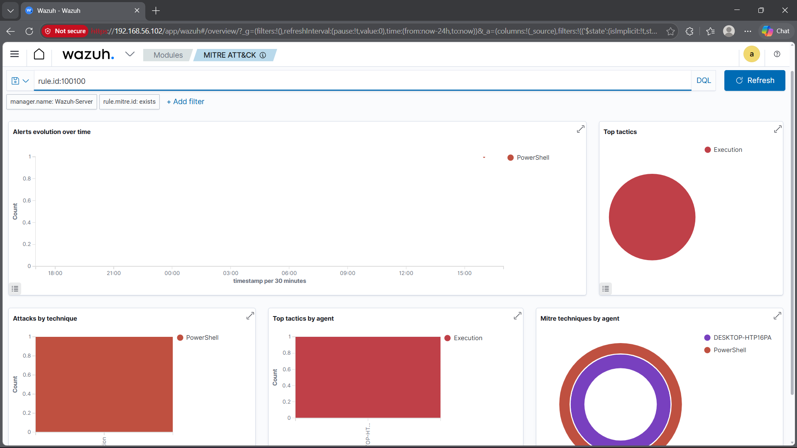The height and width of the screenshot is (448, 797).
Task: Switch query language via DQL button
Action: pyautogui.click(x=704, y=80)
